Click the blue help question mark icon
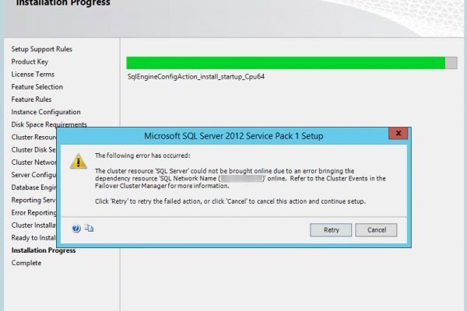This screenshot has height=311, width=467. [76, 229]
